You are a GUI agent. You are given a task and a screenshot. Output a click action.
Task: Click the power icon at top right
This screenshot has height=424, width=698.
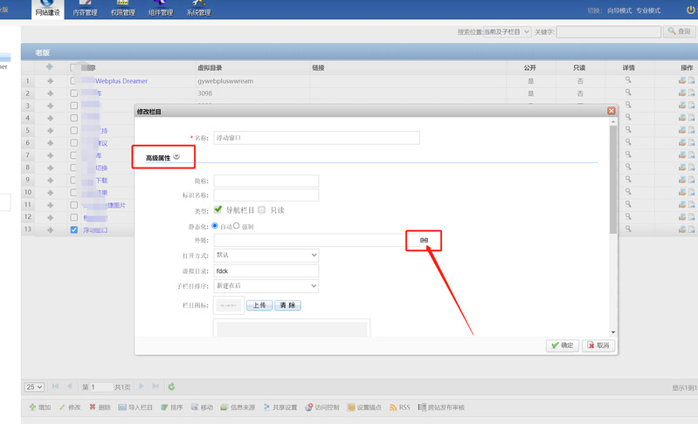click(690, 10)
